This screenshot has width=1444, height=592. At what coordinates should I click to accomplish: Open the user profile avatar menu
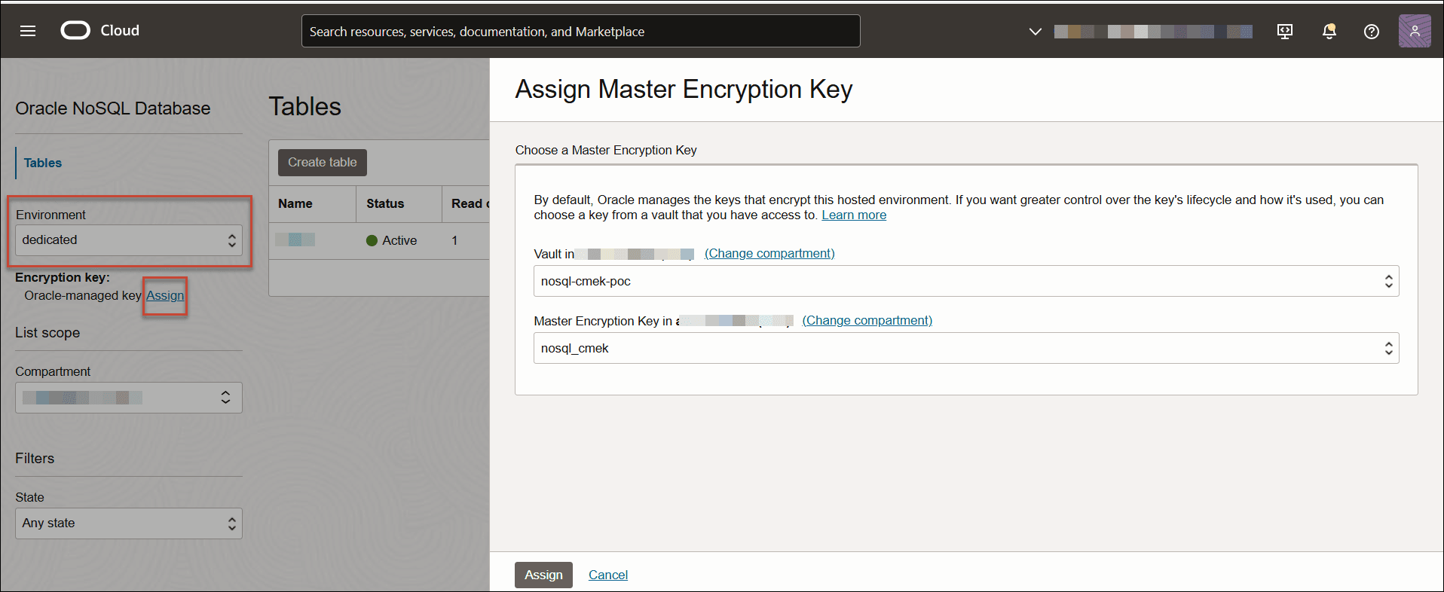(1414, 31)
